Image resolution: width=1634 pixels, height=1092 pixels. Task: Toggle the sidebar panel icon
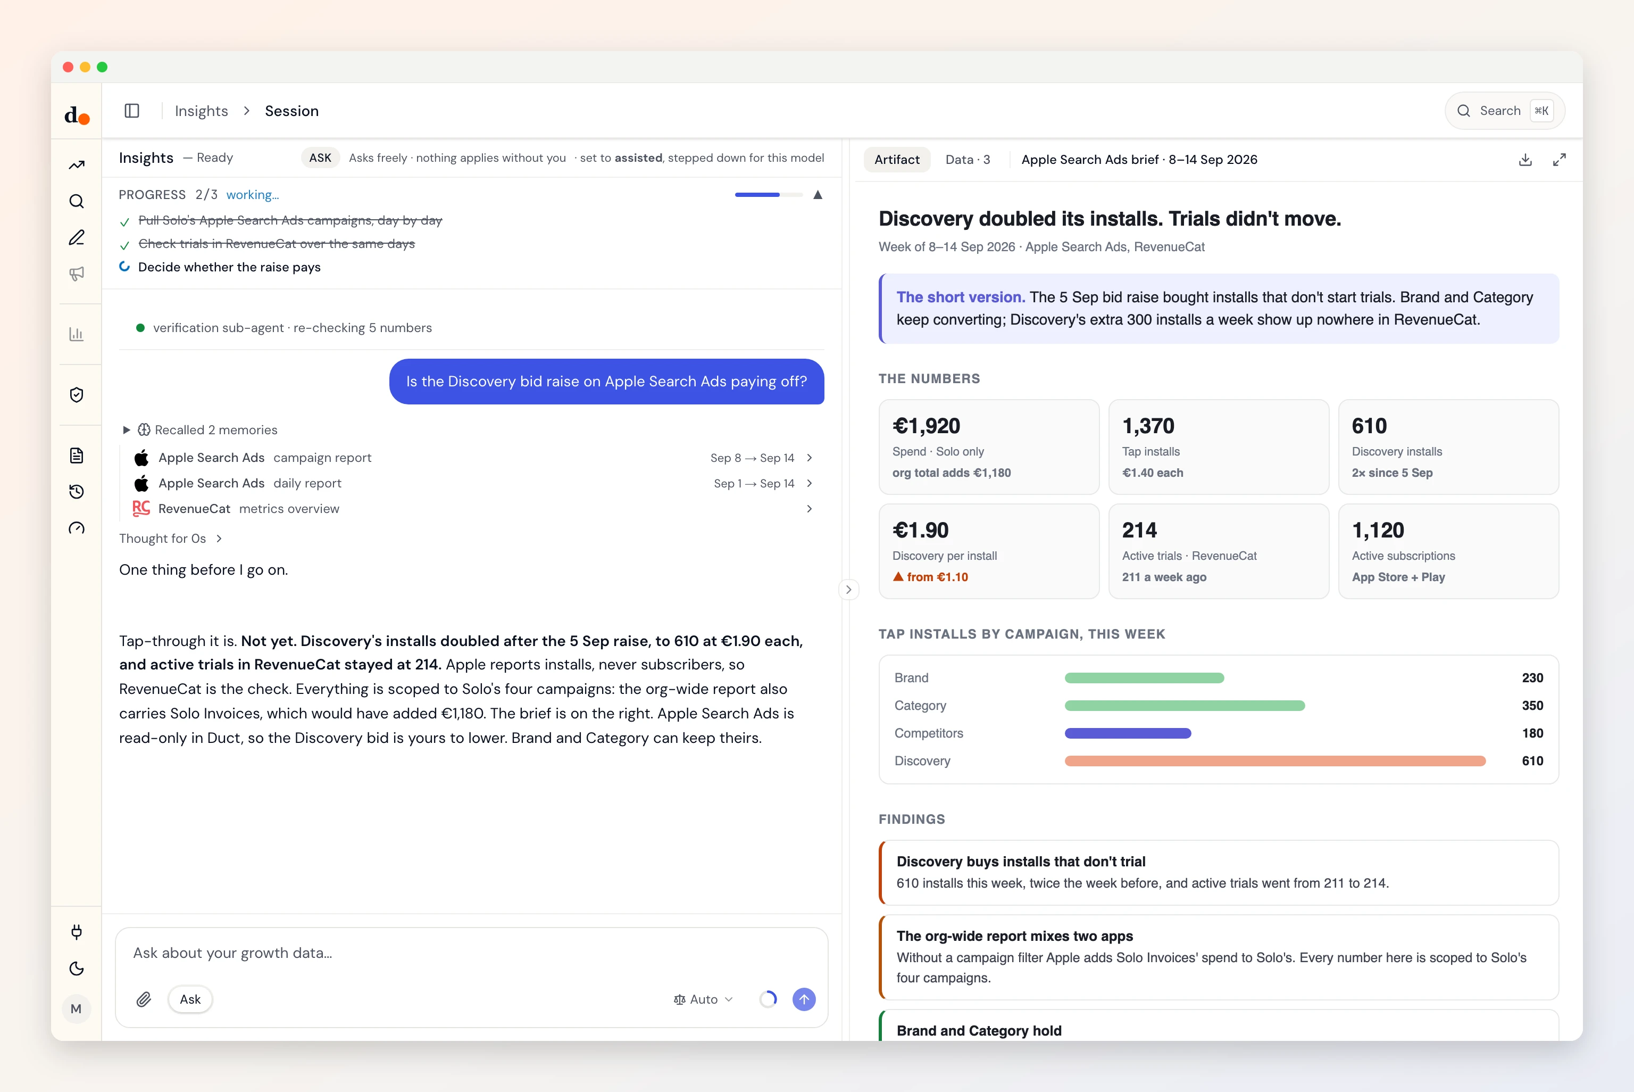132,111
